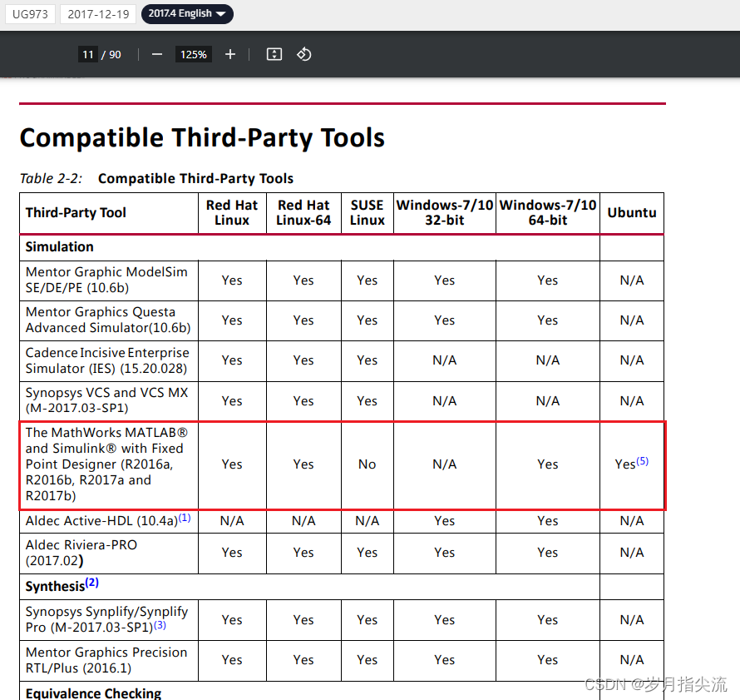Click 'Cadence Incisive Enterprise Simulator' row name
Image resolution: width=740 pixels, height=700 pixels.
(x=107, y=361)
